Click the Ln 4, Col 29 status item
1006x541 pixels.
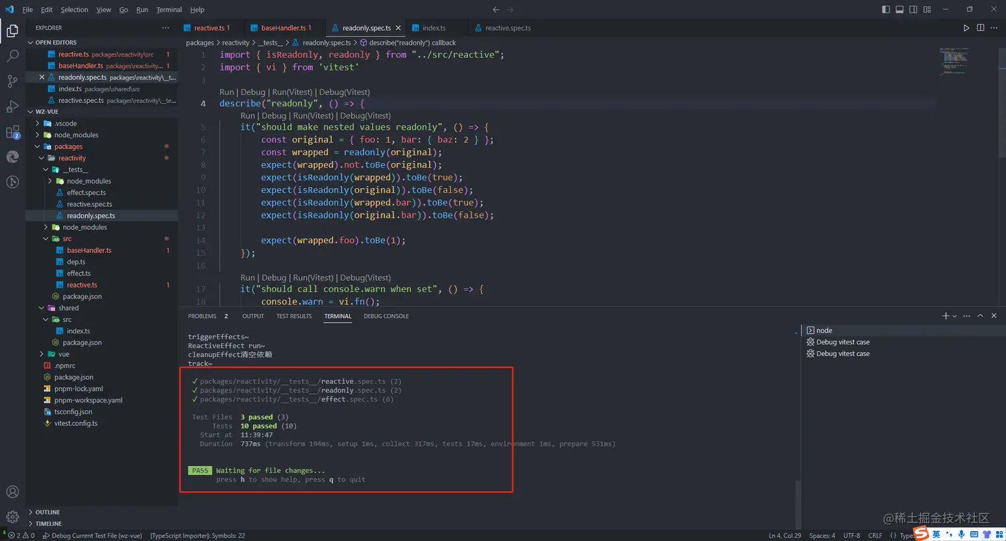click(x=784, y=536)
